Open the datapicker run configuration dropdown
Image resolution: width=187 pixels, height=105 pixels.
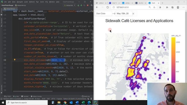click(70, 5)
